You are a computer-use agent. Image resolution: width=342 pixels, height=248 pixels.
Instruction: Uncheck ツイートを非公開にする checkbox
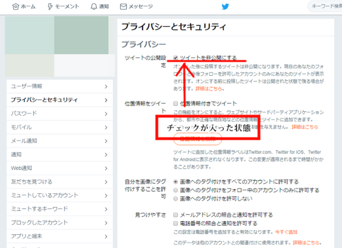[x=176, y=58]
